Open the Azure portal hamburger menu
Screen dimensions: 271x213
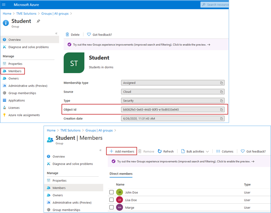click(x=3, y=5)
